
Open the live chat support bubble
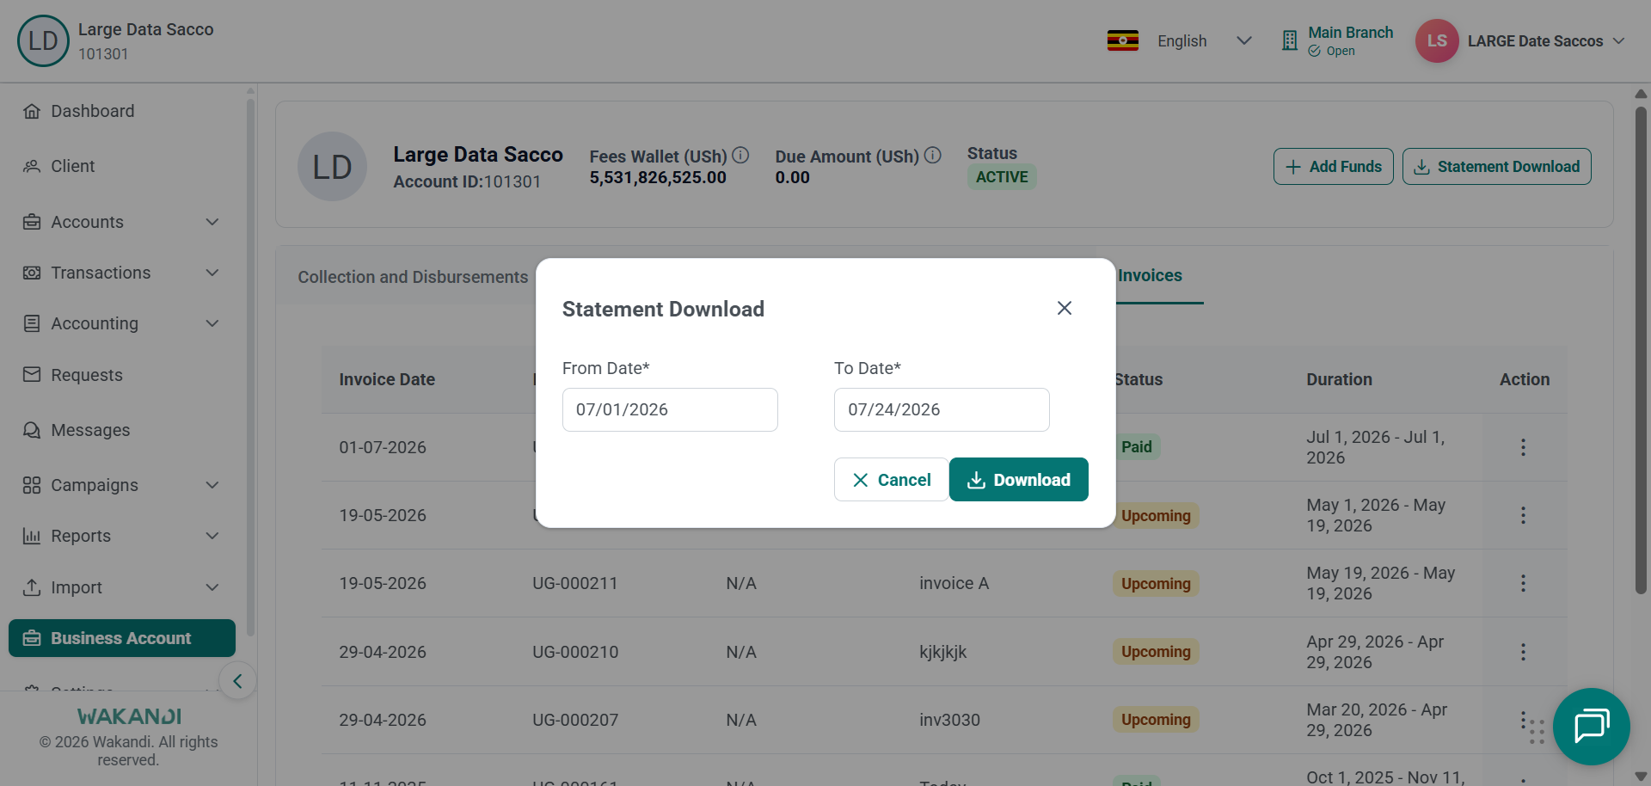(1592, 727)
